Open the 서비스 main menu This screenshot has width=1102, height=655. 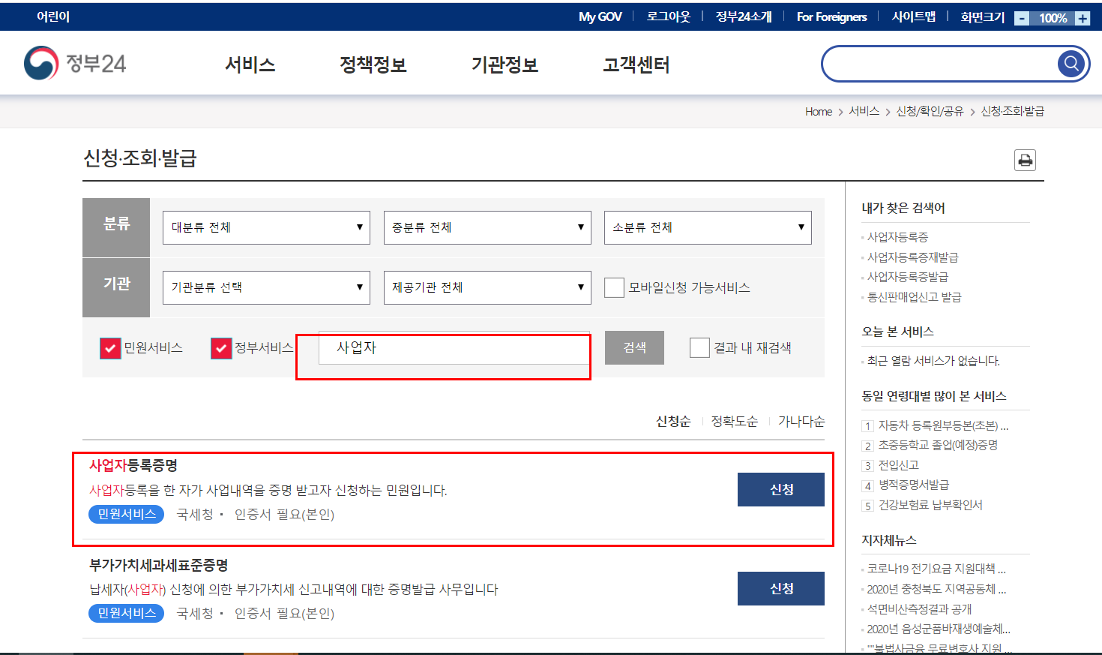(250, 65)
